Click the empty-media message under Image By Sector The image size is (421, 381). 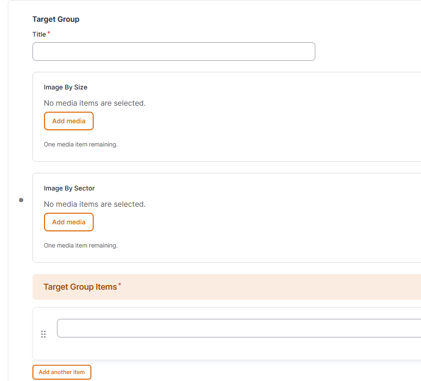pos(95,204)
